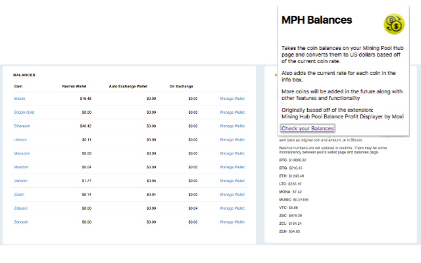Open the Zencash coin link
Image resolution: width=421 pixels, height=263 pixels.
(x=21, y=222)
